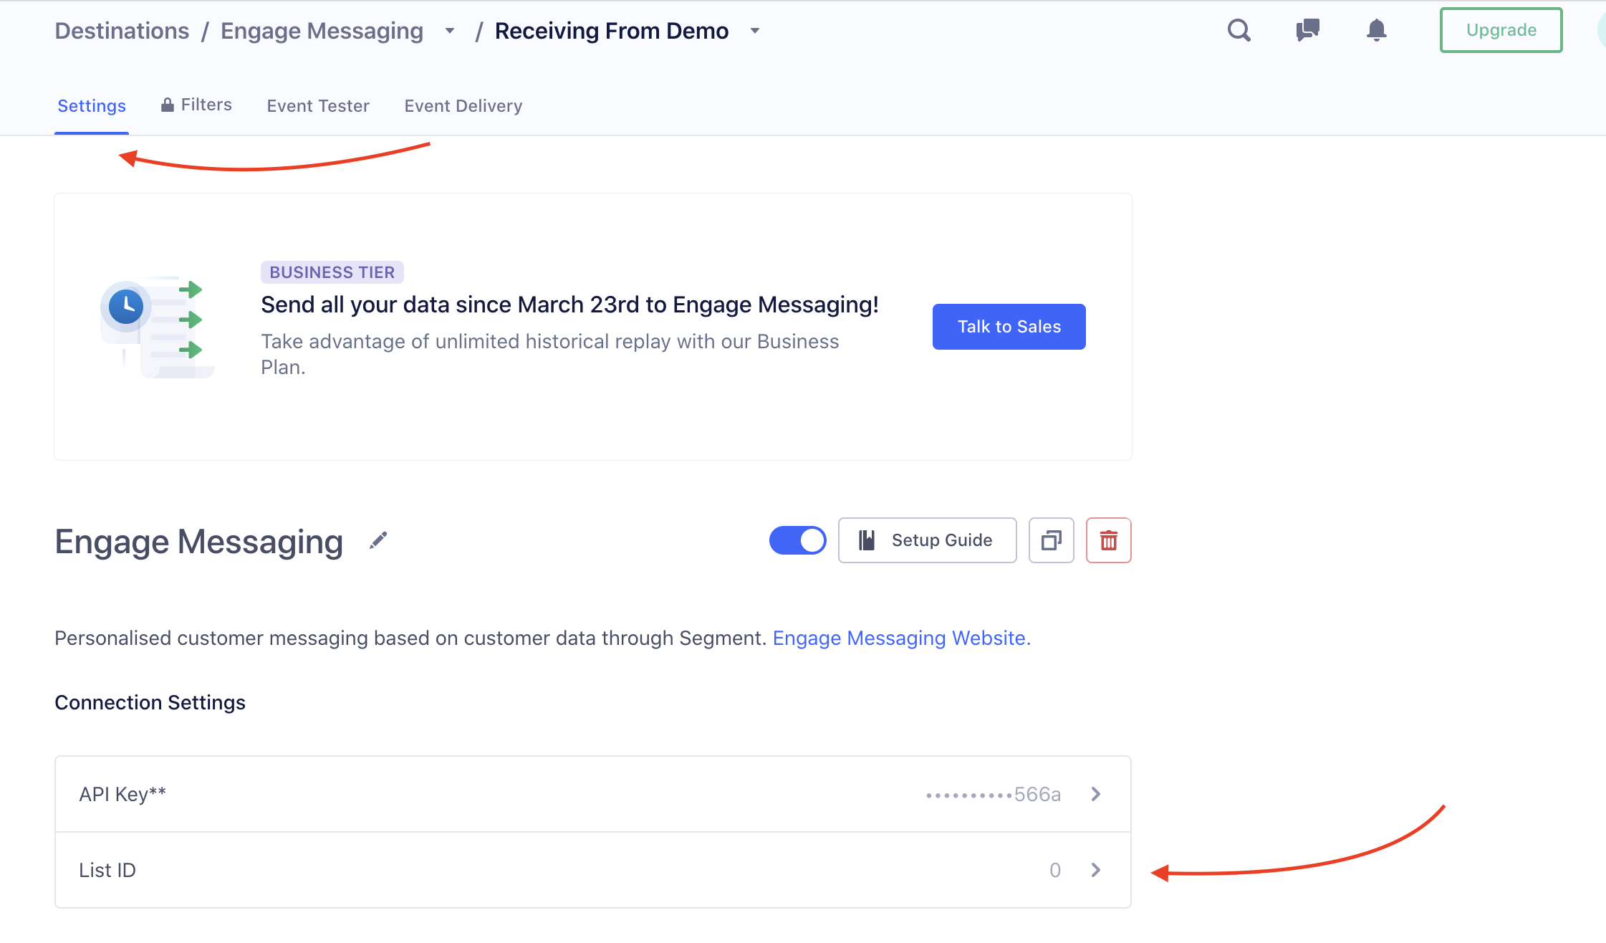Click the API Key** label
This screenshot has height=943, width=1606.
point(122,794)
